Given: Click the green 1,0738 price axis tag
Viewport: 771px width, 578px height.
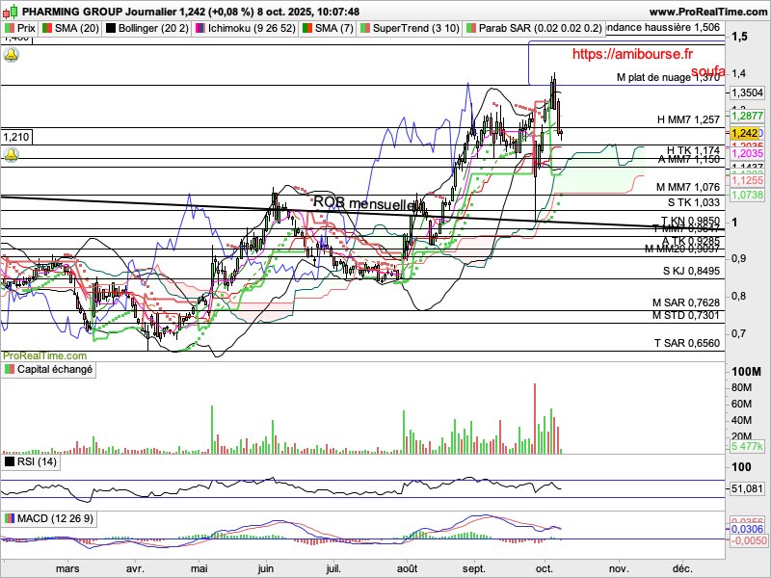Looking at the screenshot, I should coord(748,196).
